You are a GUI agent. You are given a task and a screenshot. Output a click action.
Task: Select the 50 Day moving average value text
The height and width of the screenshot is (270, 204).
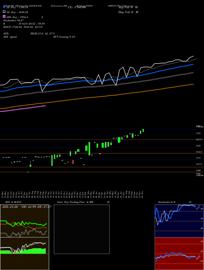point(17,12)
